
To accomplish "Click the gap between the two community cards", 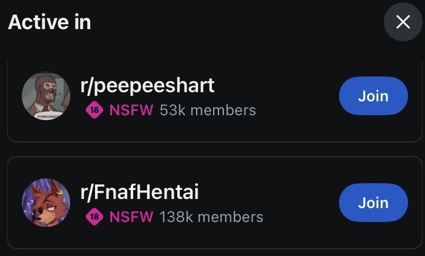I will [212, 149].
